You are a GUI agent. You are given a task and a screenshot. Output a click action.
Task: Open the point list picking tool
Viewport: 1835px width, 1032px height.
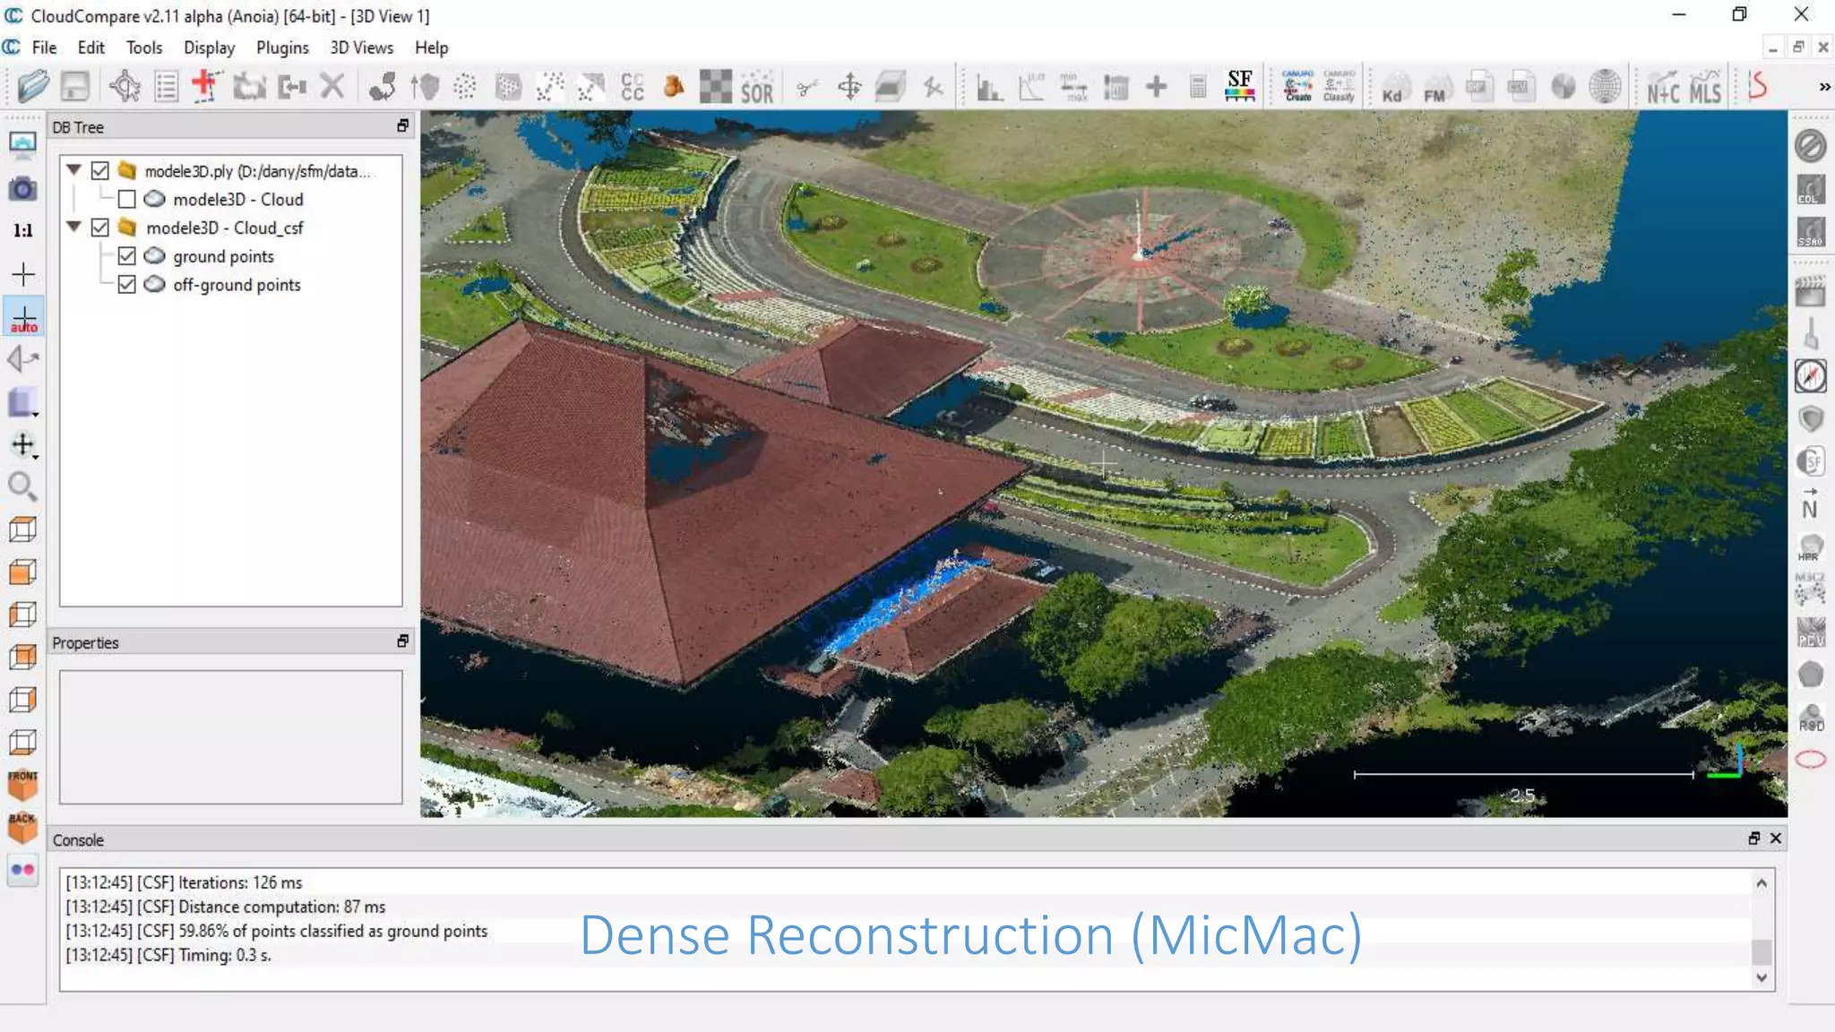(166, 86)
